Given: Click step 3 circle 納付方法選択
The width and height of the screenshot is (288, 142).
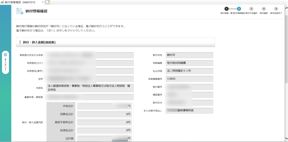Looking at the screenshot, I should point(251,9).
